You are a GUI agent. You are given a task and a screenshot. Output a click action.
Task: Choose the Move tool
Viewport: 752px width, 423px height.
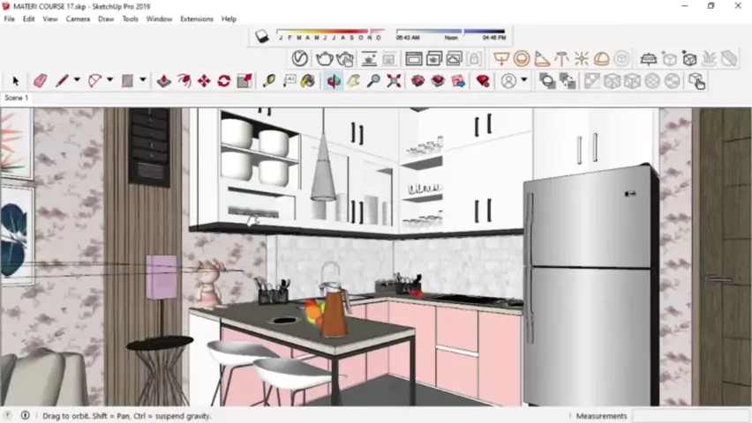[204, 81]
